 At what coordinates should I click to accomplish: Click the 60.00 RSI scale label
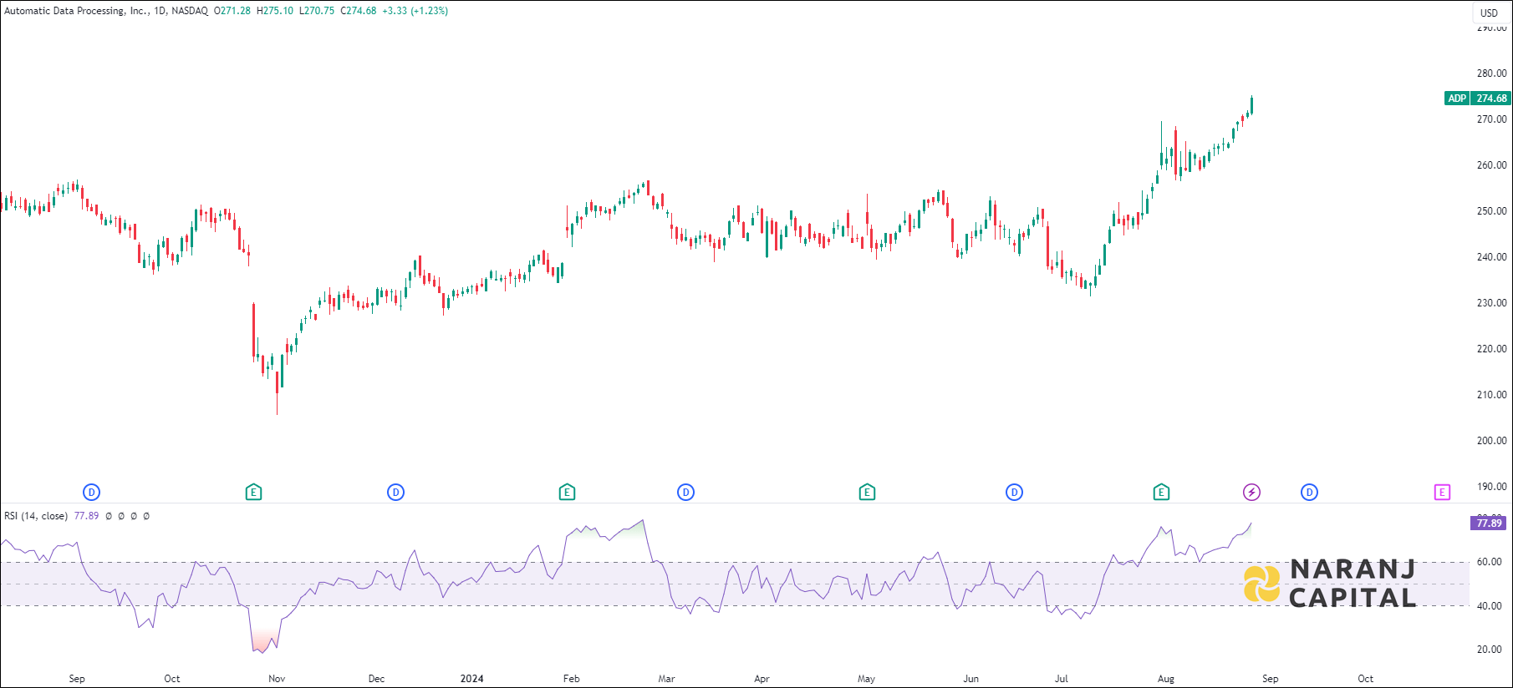point(1489,562)
